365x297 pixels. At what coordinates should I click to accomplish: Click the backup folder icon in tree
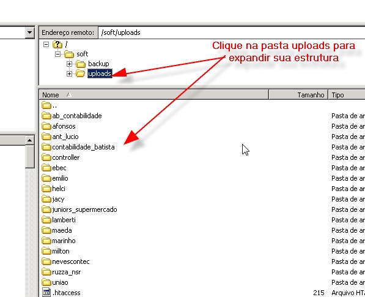81,64
